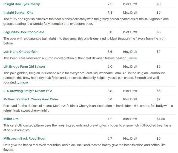Click the 12oz Draft size for Sunken City
Image resolution: width=178 pixels, height=153 pixels.
click(x=130, y=13)
